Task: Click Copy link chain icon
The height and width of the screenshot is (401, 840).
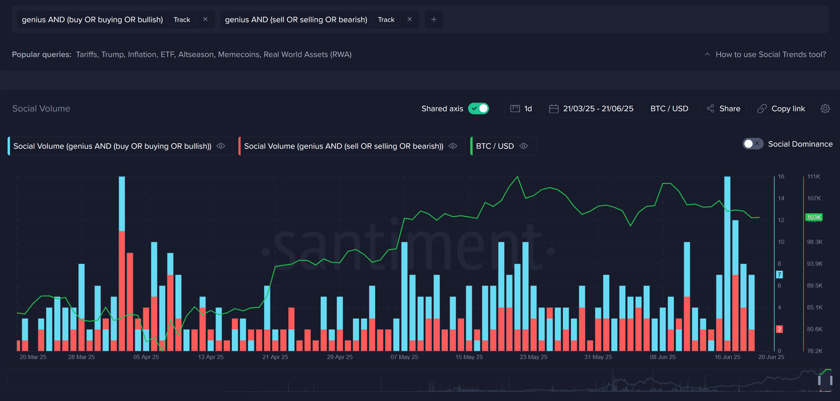Action: pos(762,108)
